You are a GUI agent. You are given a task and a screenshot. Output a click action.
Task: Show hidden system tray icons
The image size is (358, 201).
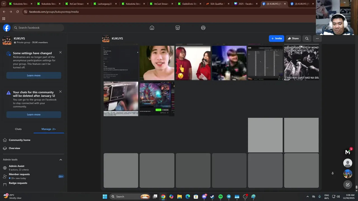(x=308, y=197)
